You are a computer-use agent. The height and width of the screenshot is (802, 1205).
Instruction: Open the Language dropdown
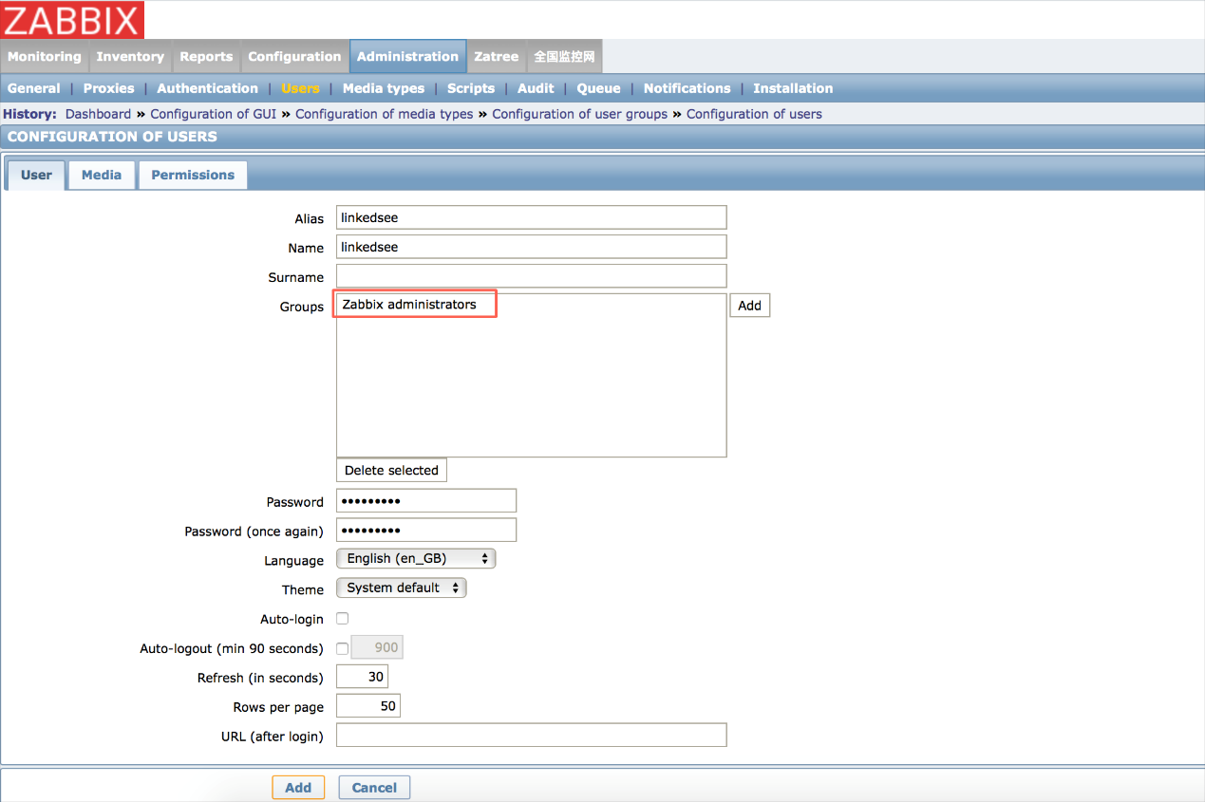[x=417, y=559]
